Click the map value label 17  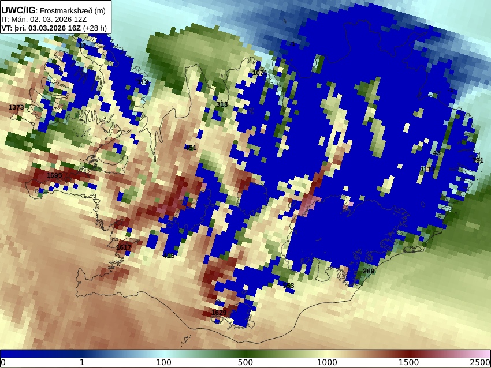click(82, 46)
